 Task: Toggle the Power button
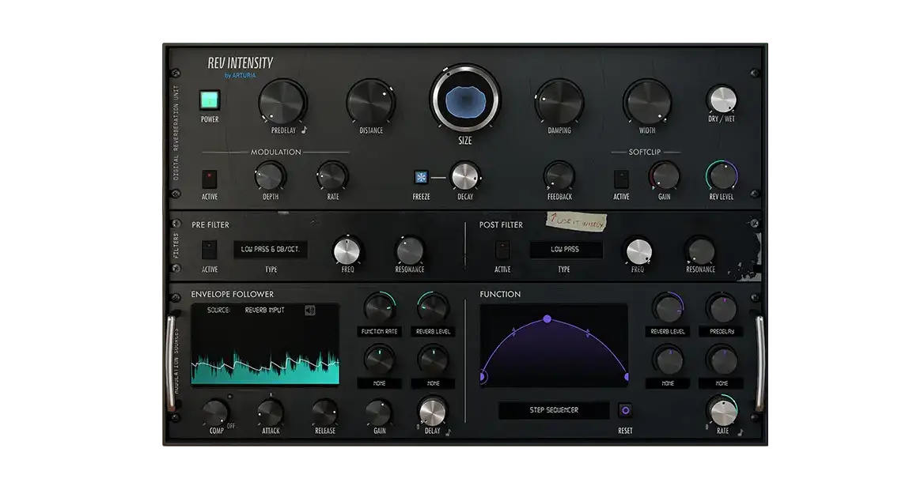210,100
